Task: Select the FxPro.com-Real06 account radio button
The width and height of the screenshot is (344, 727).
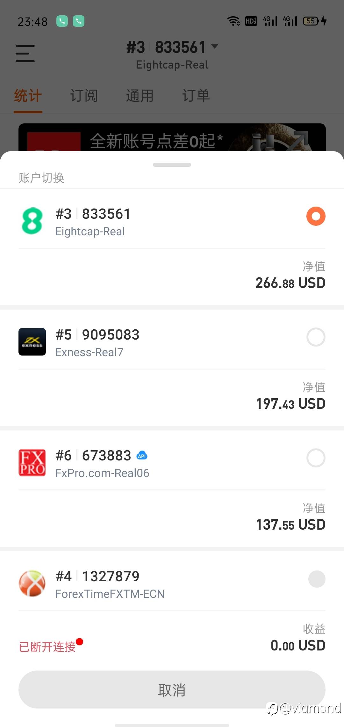Action: (x=316, y=458)
